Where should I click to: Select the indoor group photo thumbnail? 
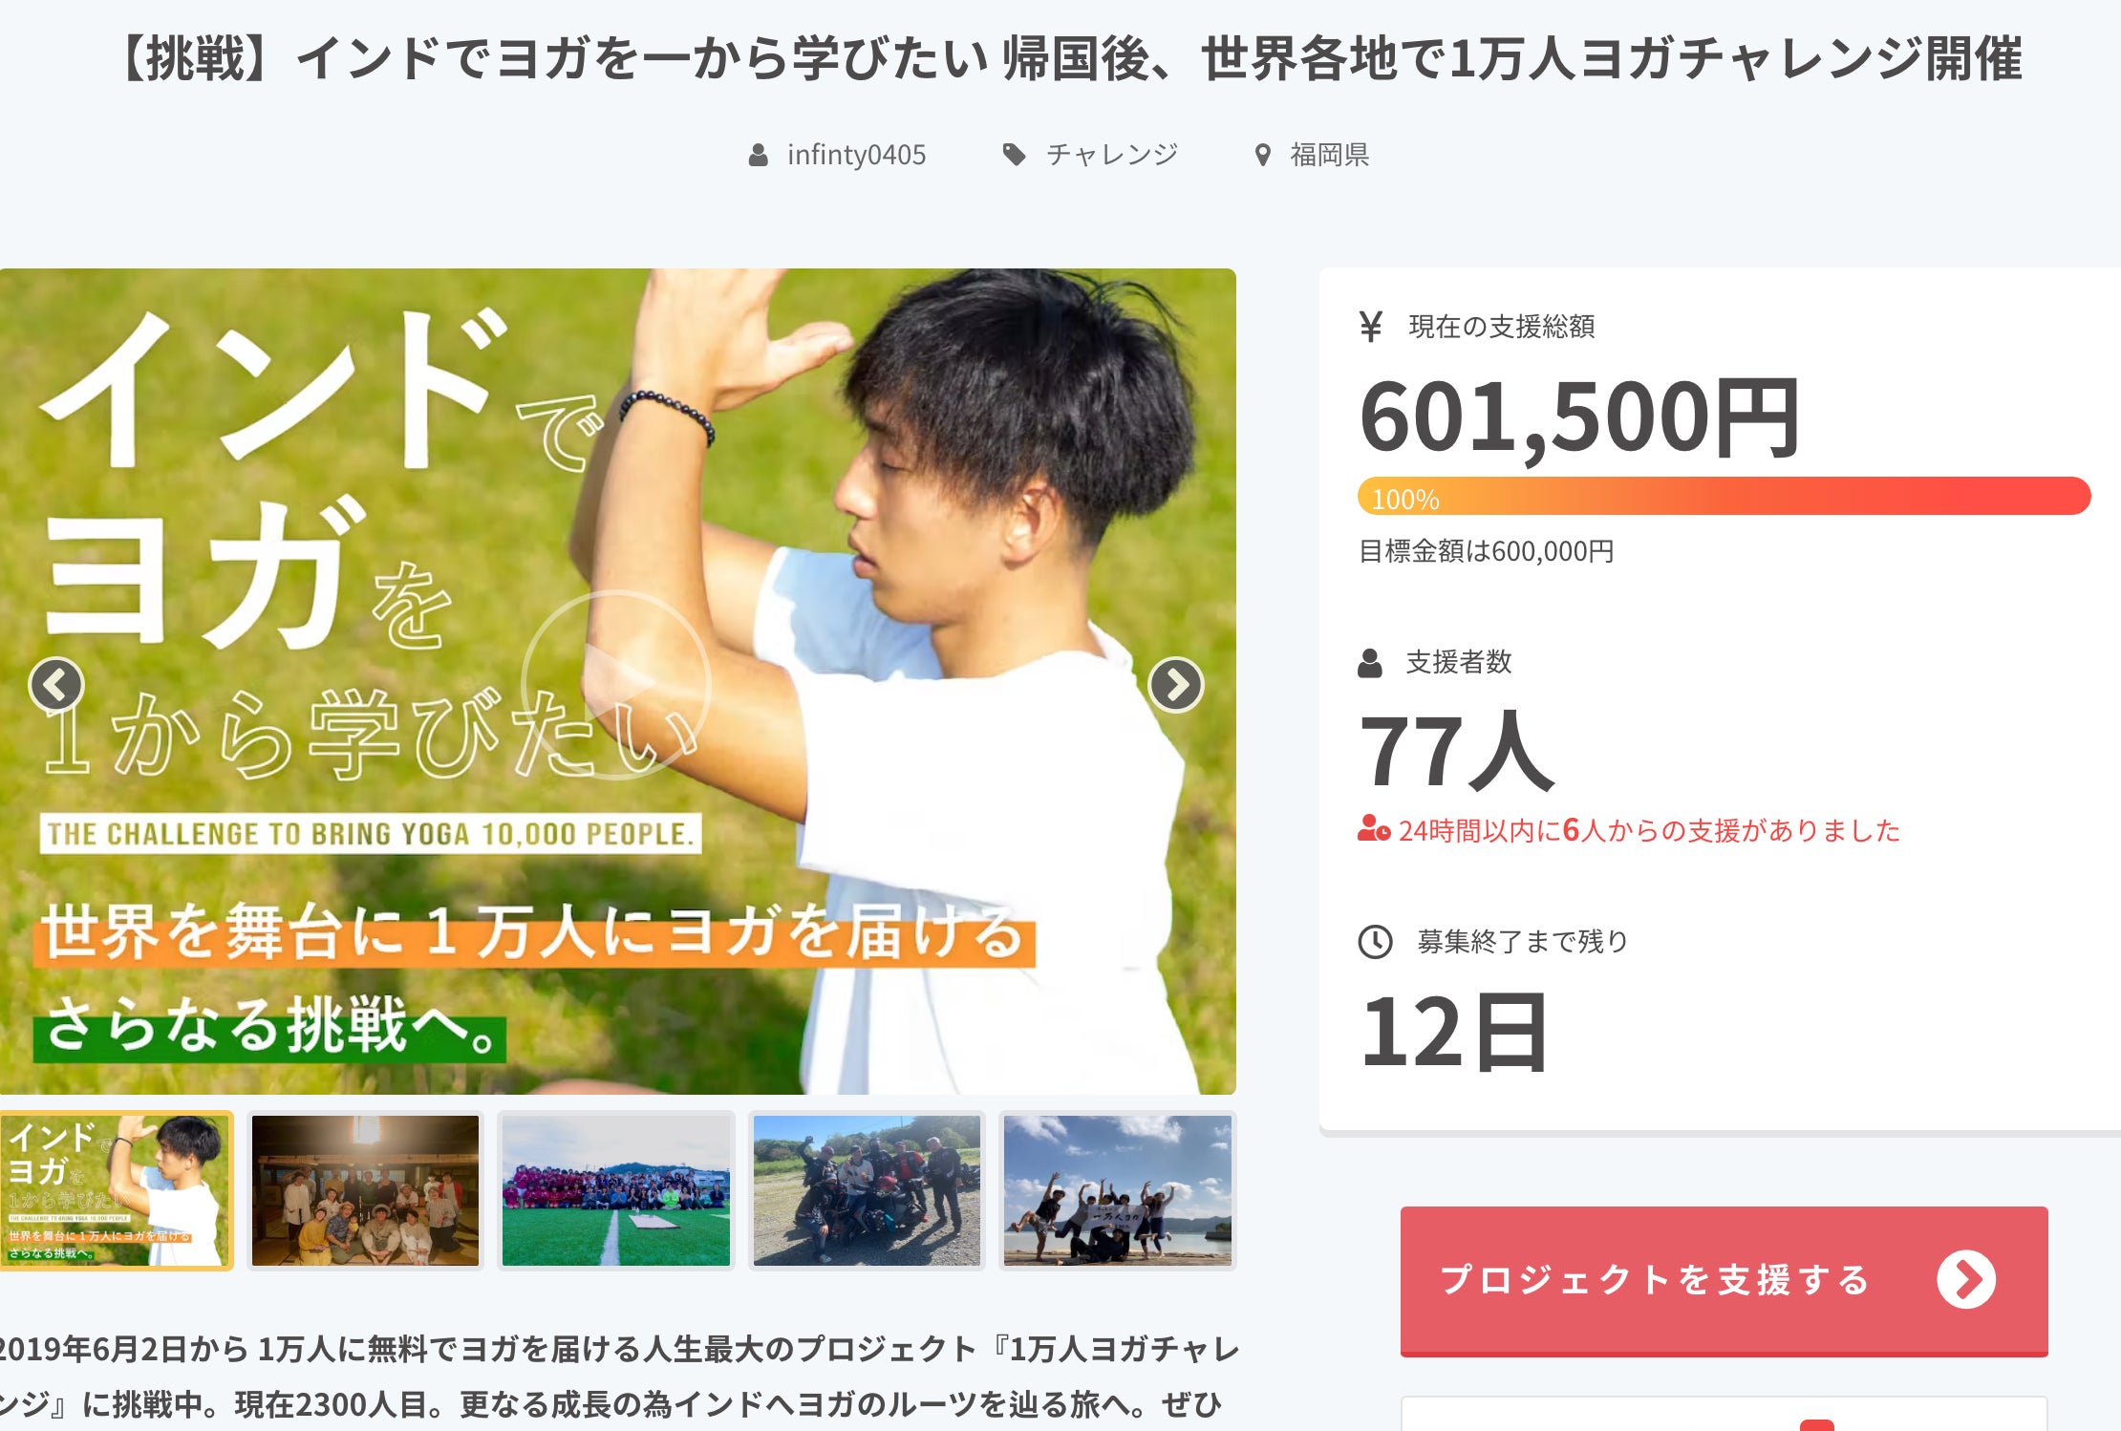click(x=365, y=1190)
